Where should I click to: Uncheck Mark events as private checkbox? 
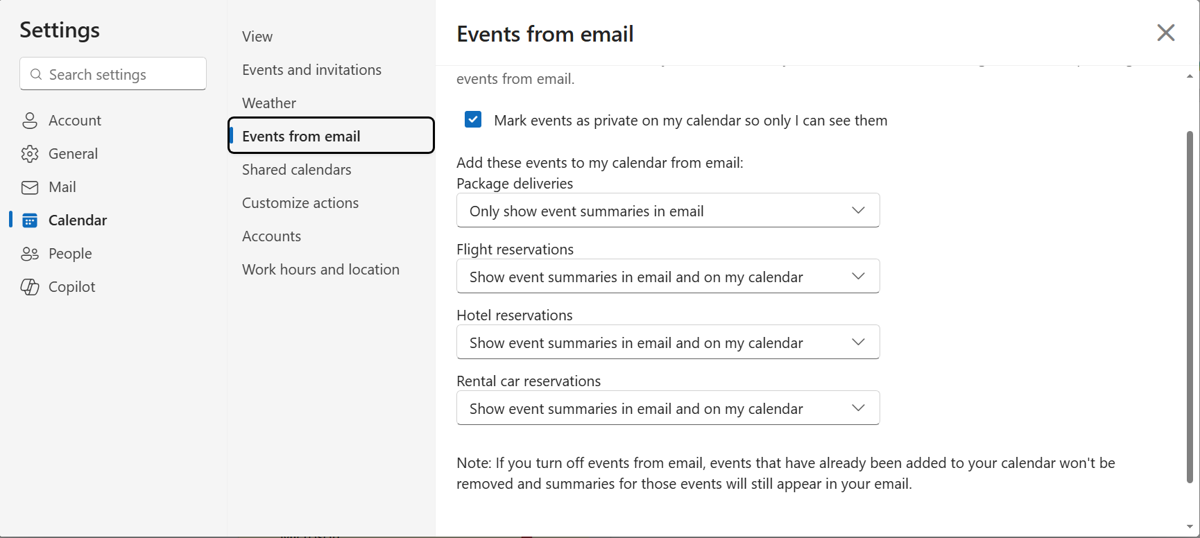pos(473,120)
